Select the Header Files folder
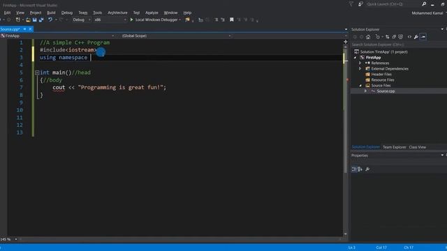The image size is (447, 251). [381, 75]
